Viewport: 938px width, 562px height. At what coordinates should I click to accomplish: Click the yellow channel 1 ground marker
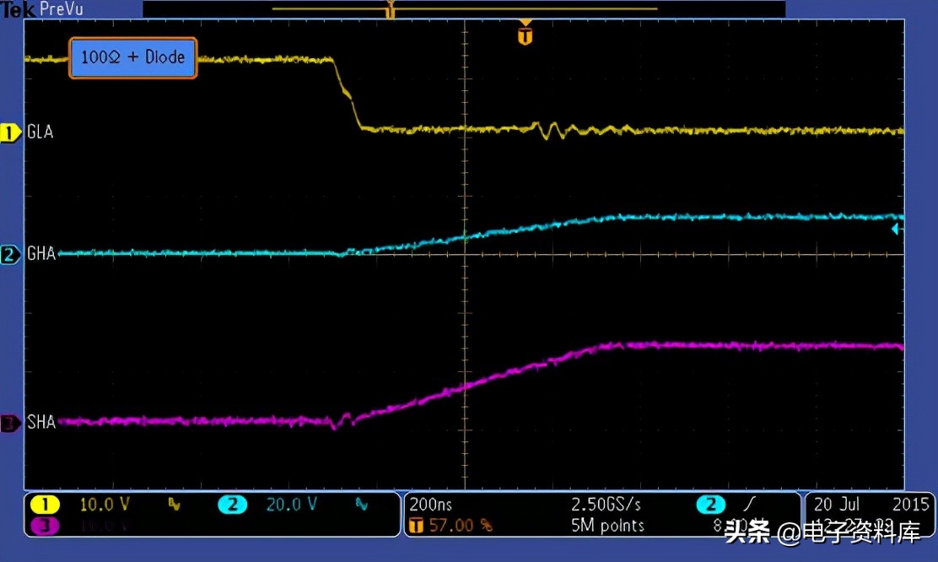pyautogui.click(x=10, y=132)
